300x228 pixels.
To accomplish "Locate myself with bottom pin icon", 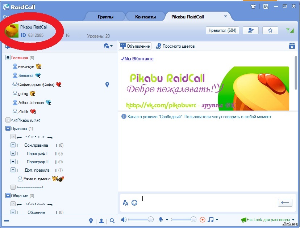I will point(91,221).
